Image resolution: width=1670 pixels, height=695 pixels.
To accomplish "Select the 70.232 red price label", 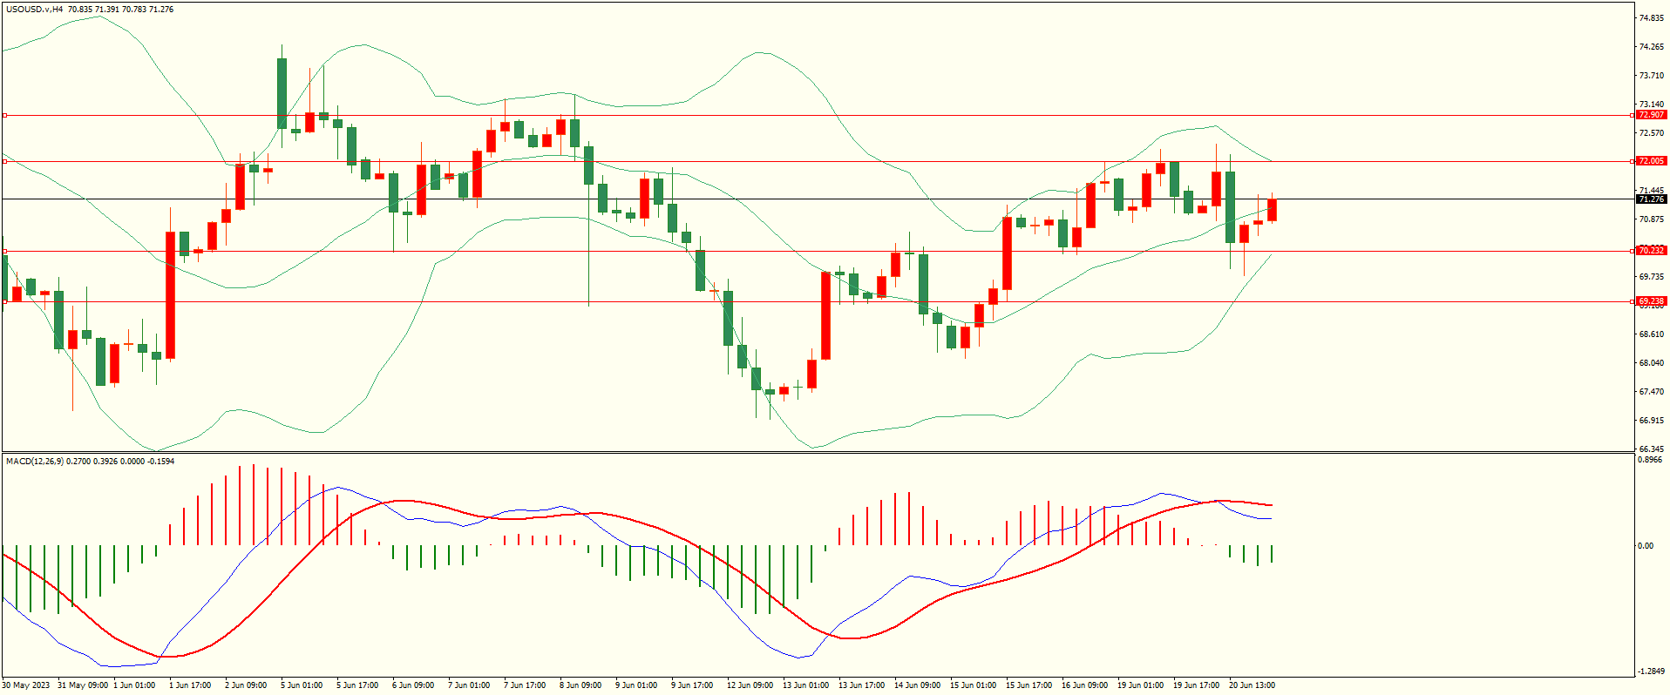I will click(1650, 251).
